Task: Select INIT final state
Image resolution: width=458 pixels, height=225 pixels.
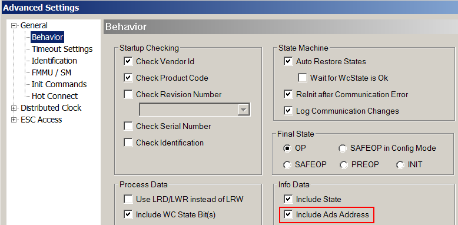Action: tap(400, 165)
